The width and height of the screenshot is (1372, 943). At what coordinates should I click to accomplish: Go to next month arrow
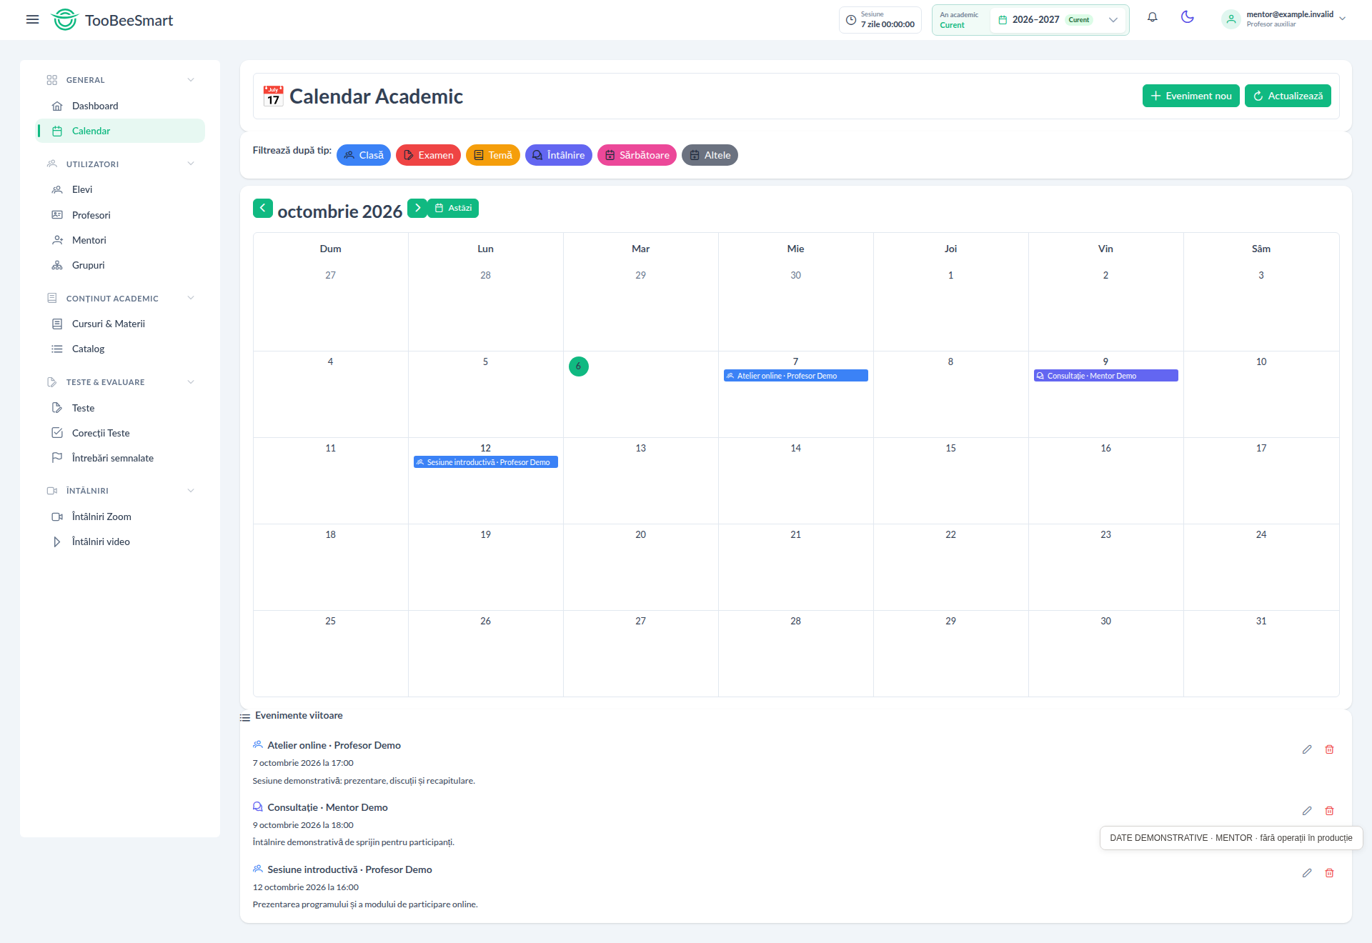[x=417, y=208]
